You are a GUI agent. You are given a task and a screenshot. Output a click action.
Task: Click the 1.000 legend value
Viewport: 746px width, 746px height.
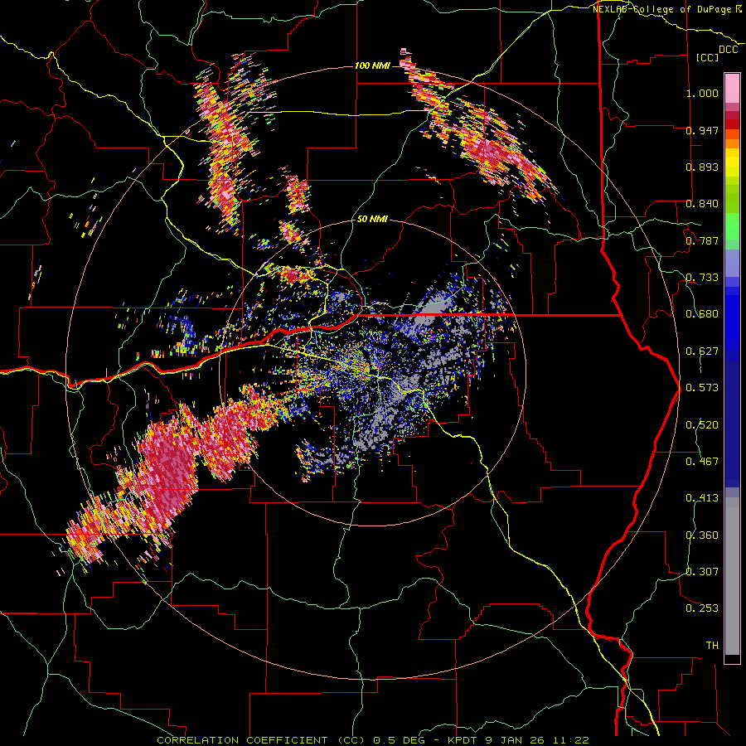coord(702,93)
